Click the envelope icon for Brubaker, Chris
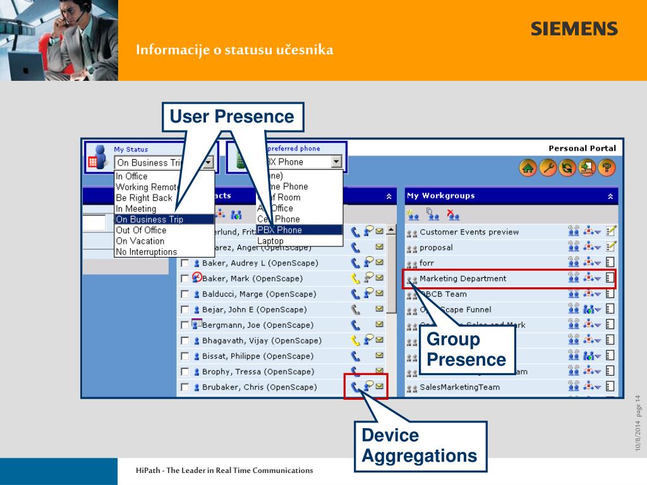The height and width of the screenshot is (485, 647). 380,386
